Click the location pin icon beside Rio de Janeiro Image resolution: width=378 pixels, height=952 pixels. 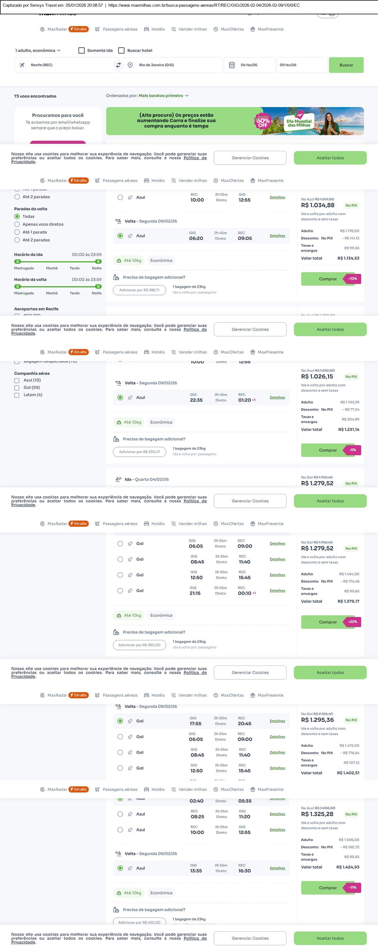tap(130, 65)
